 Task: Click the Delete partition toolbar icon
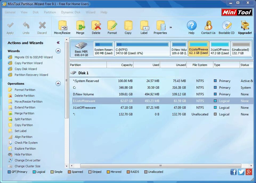point(96,26)
